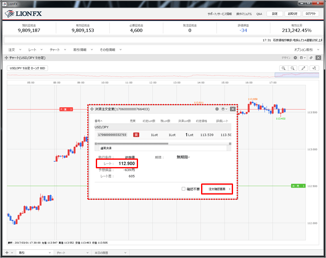The height and width of the screenshot is (258, 326).
Task: Open the Q&A link
Action: pos(259,14)
